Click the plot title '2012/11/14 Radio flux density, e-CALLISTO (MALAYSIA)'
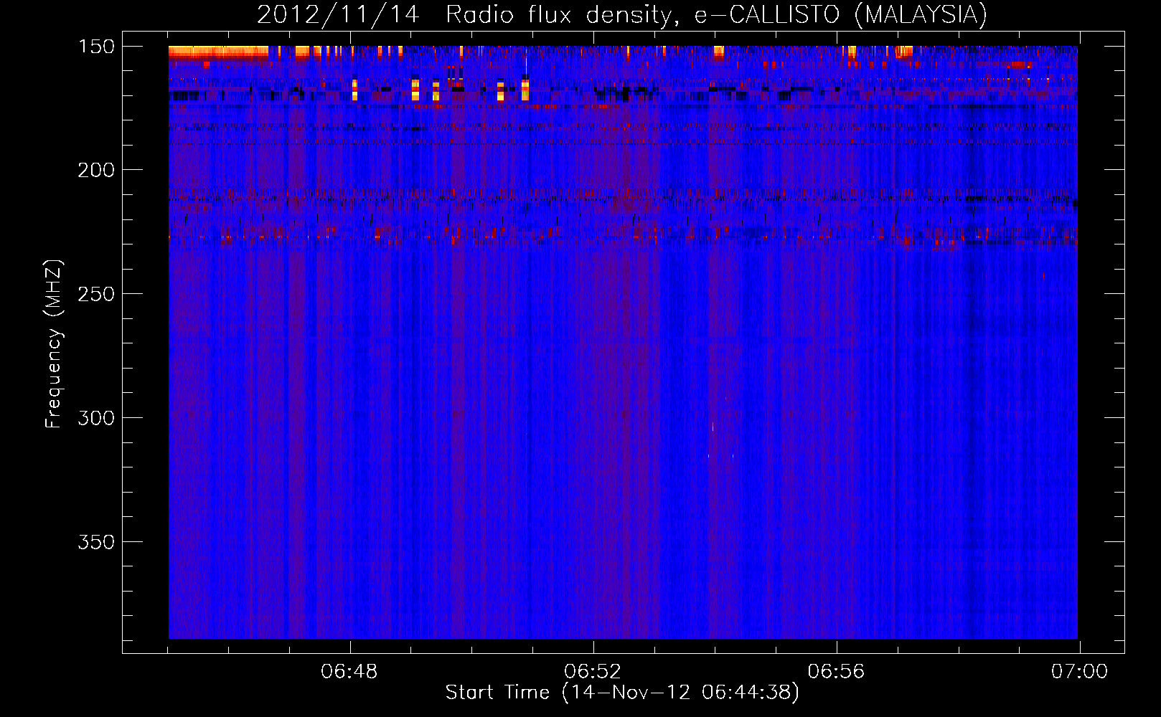1161x717 pixels. click(x=621, y=14)
